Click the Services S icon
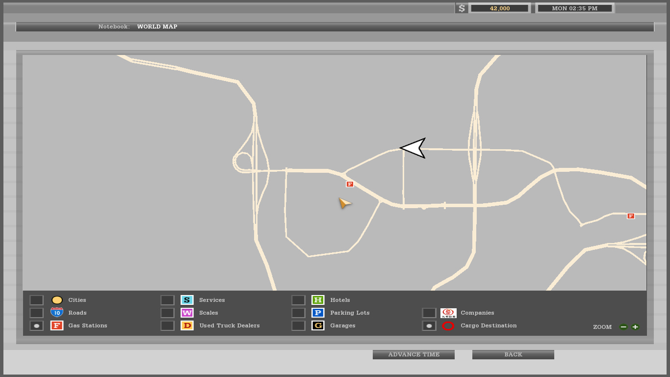670x377 pixels. coord(187,300)
